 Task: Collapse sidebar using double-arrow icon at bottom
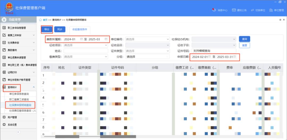[18, 132]
